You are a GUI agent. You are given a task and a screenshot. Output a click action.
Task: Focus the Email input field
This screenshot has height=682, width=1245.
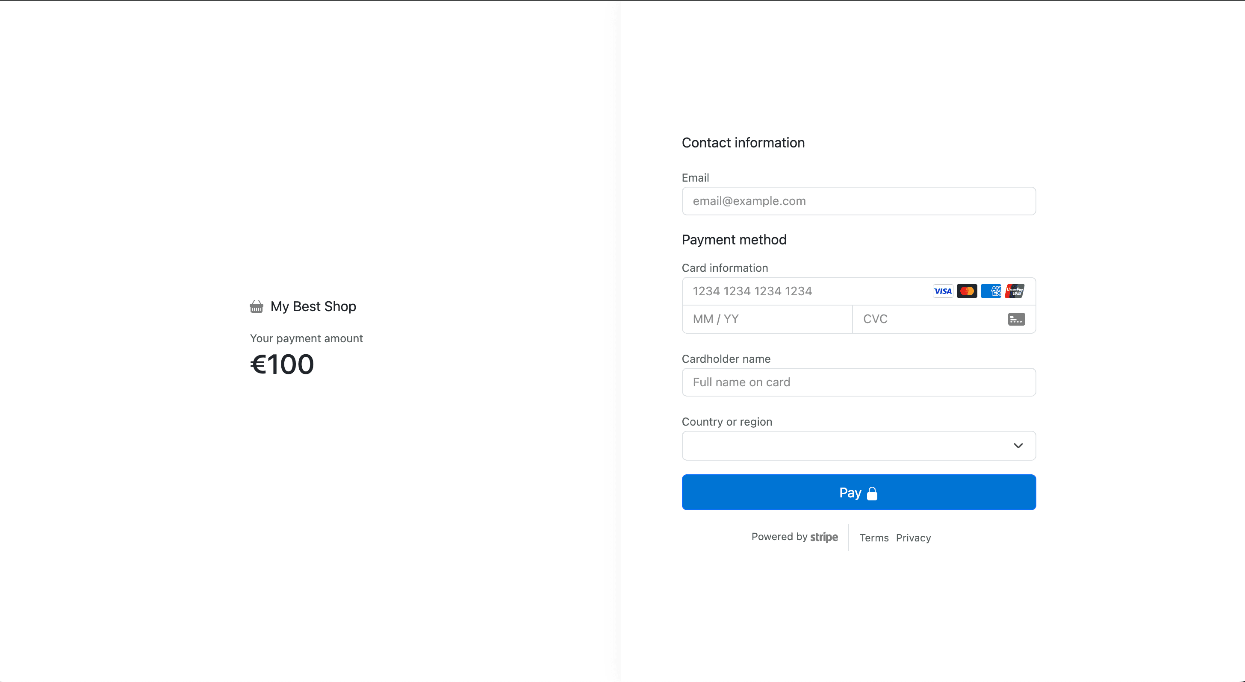[859, 201]
